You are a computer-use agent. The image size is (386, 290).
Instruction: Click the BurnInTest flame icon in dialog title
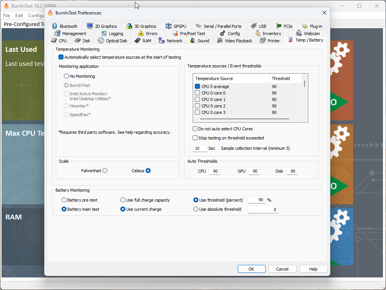(50, 13)
